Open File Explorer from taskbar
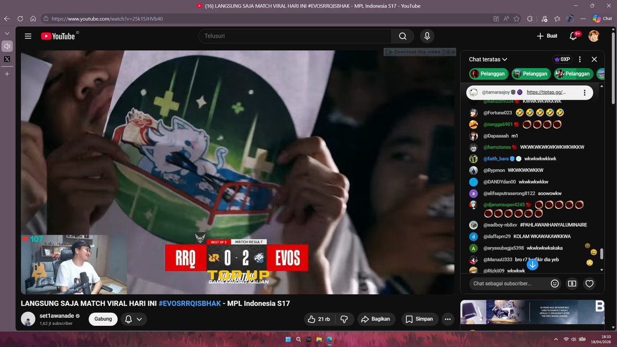The height and width of the screenshot is (347, 617). pos(319,339)
